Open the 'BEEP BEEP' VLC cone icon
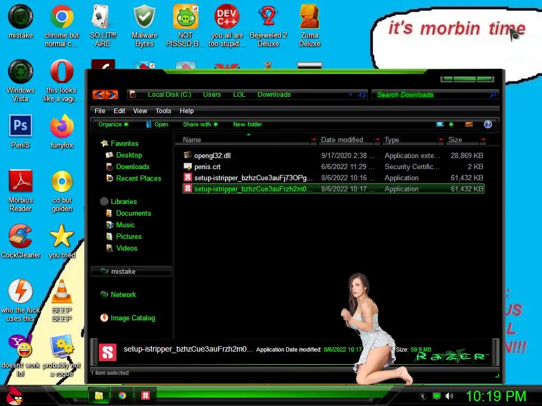This screenshot has width=542, height=406. click(x=62, y=300)
